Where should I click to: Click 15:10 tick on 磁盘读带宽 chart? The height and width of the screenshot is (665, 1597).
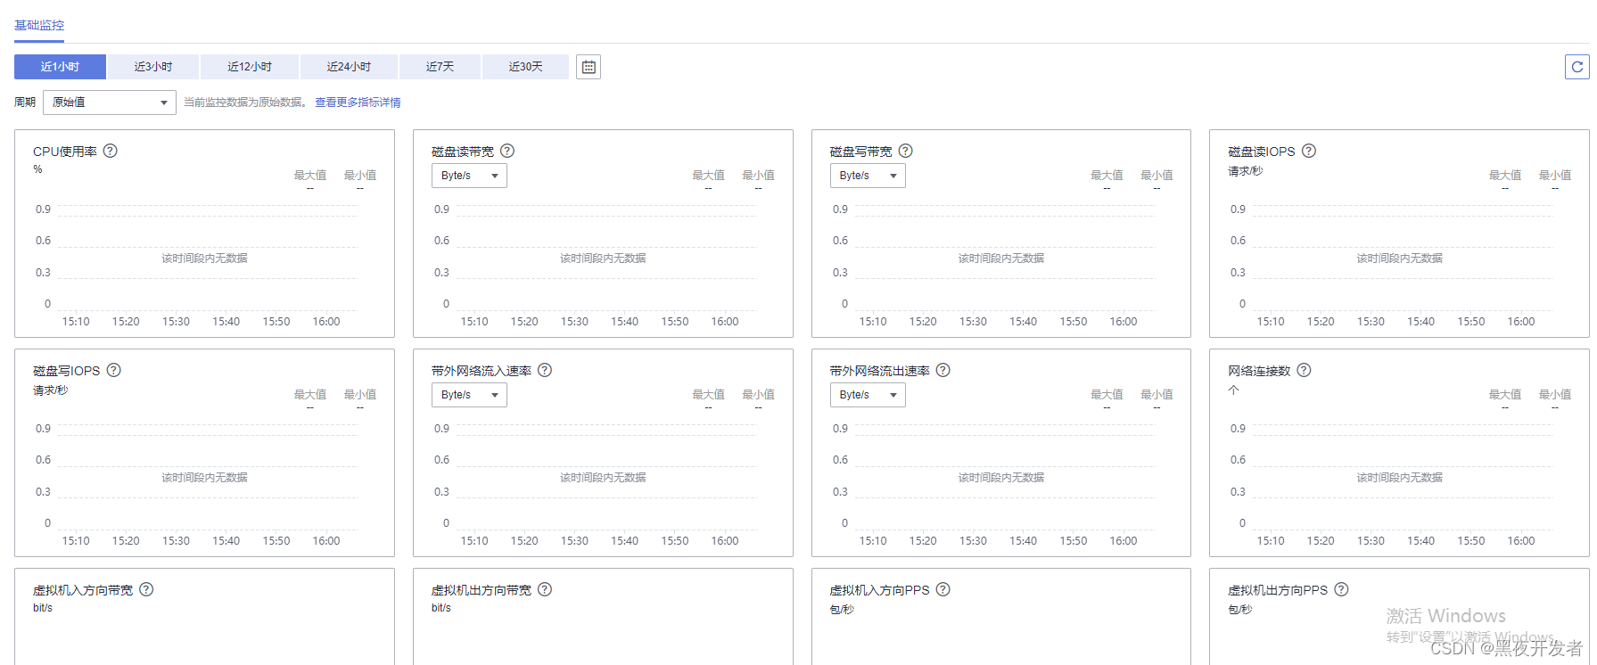tap(474, 322)
